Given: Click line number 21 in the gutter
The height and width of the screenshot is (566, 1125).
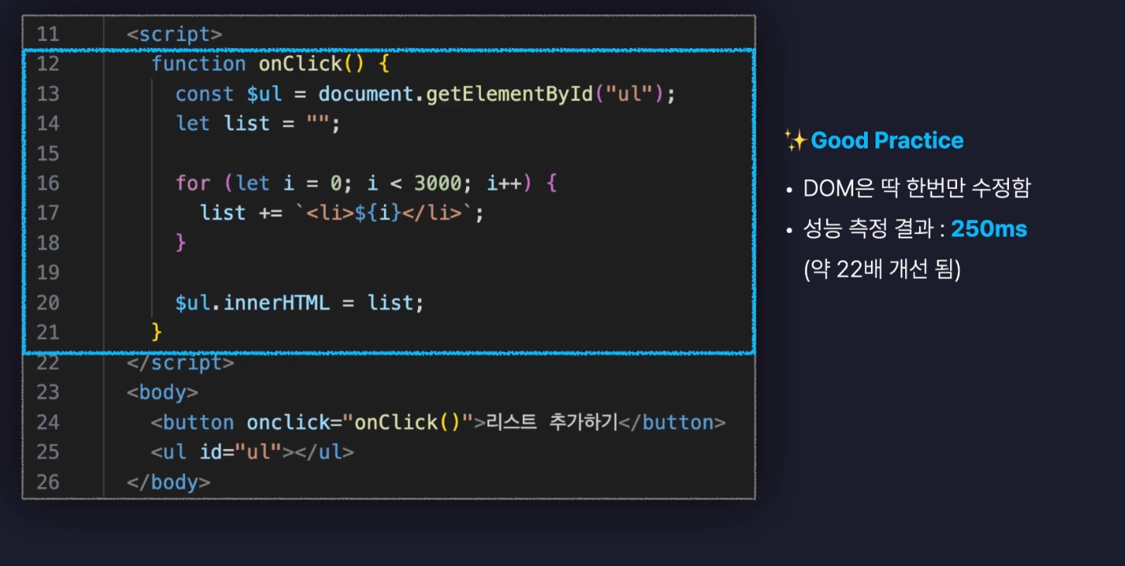Looking at the screenshot, I should (47, 332).
